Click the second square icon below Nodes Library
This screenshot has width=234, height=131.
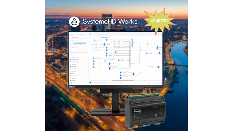(71, 83)
